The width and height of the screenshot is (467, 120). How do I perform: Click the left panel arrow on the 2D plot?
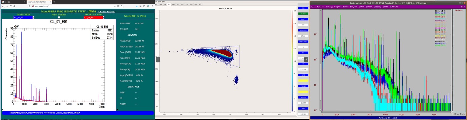(158, 60)
